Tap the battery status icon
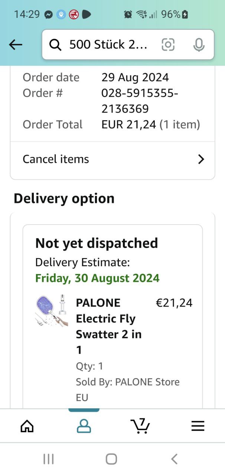Viewport: 225px width, 476px height. [x=185, y=15]
